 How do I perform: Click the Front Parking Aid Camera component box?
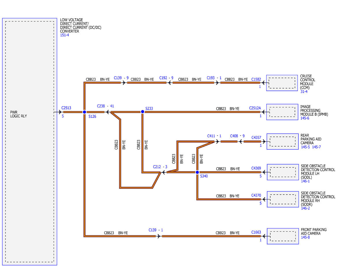point(283,236)
